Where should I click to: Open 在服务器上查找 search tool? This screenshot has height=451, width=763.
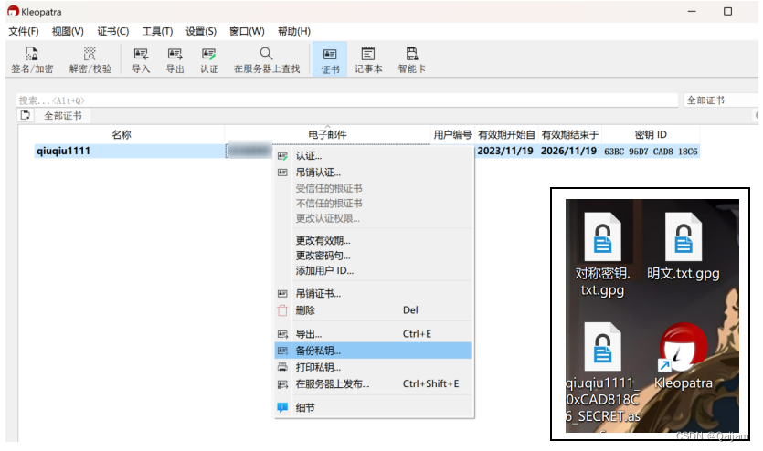click(x=267, y=59)
